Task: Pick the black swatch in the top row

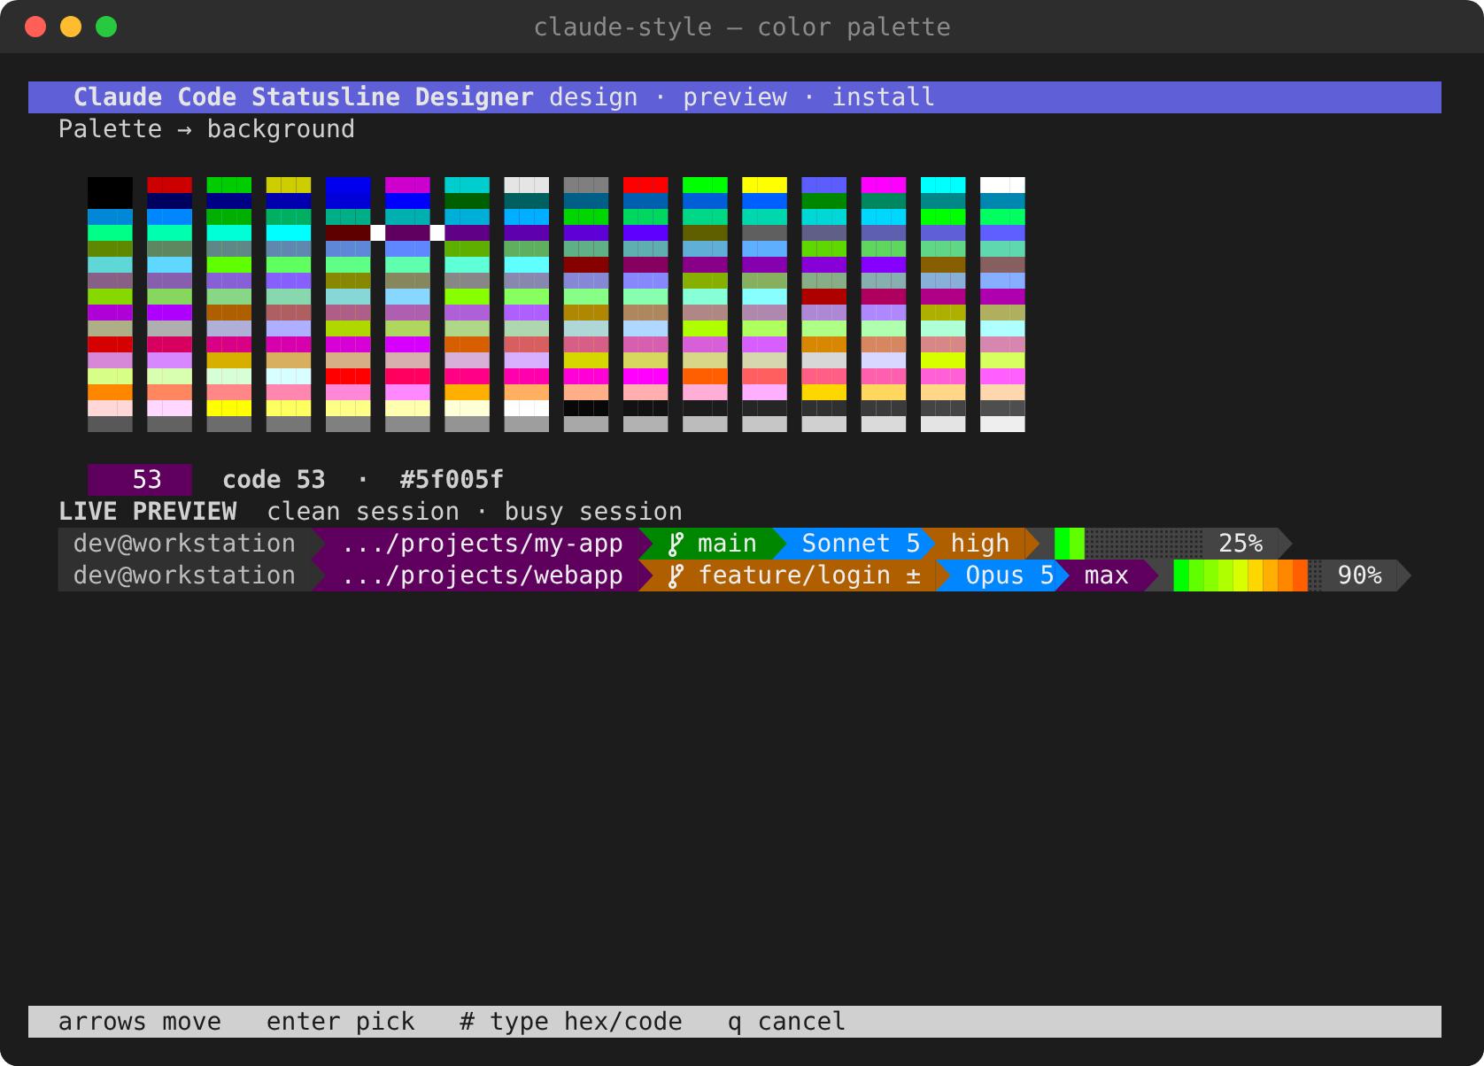Action: click(x=110, y=185)
